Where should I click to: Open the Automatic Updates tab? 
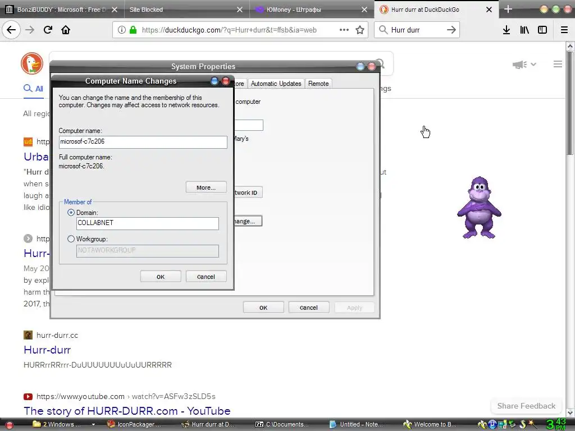(x=276, y=84)
